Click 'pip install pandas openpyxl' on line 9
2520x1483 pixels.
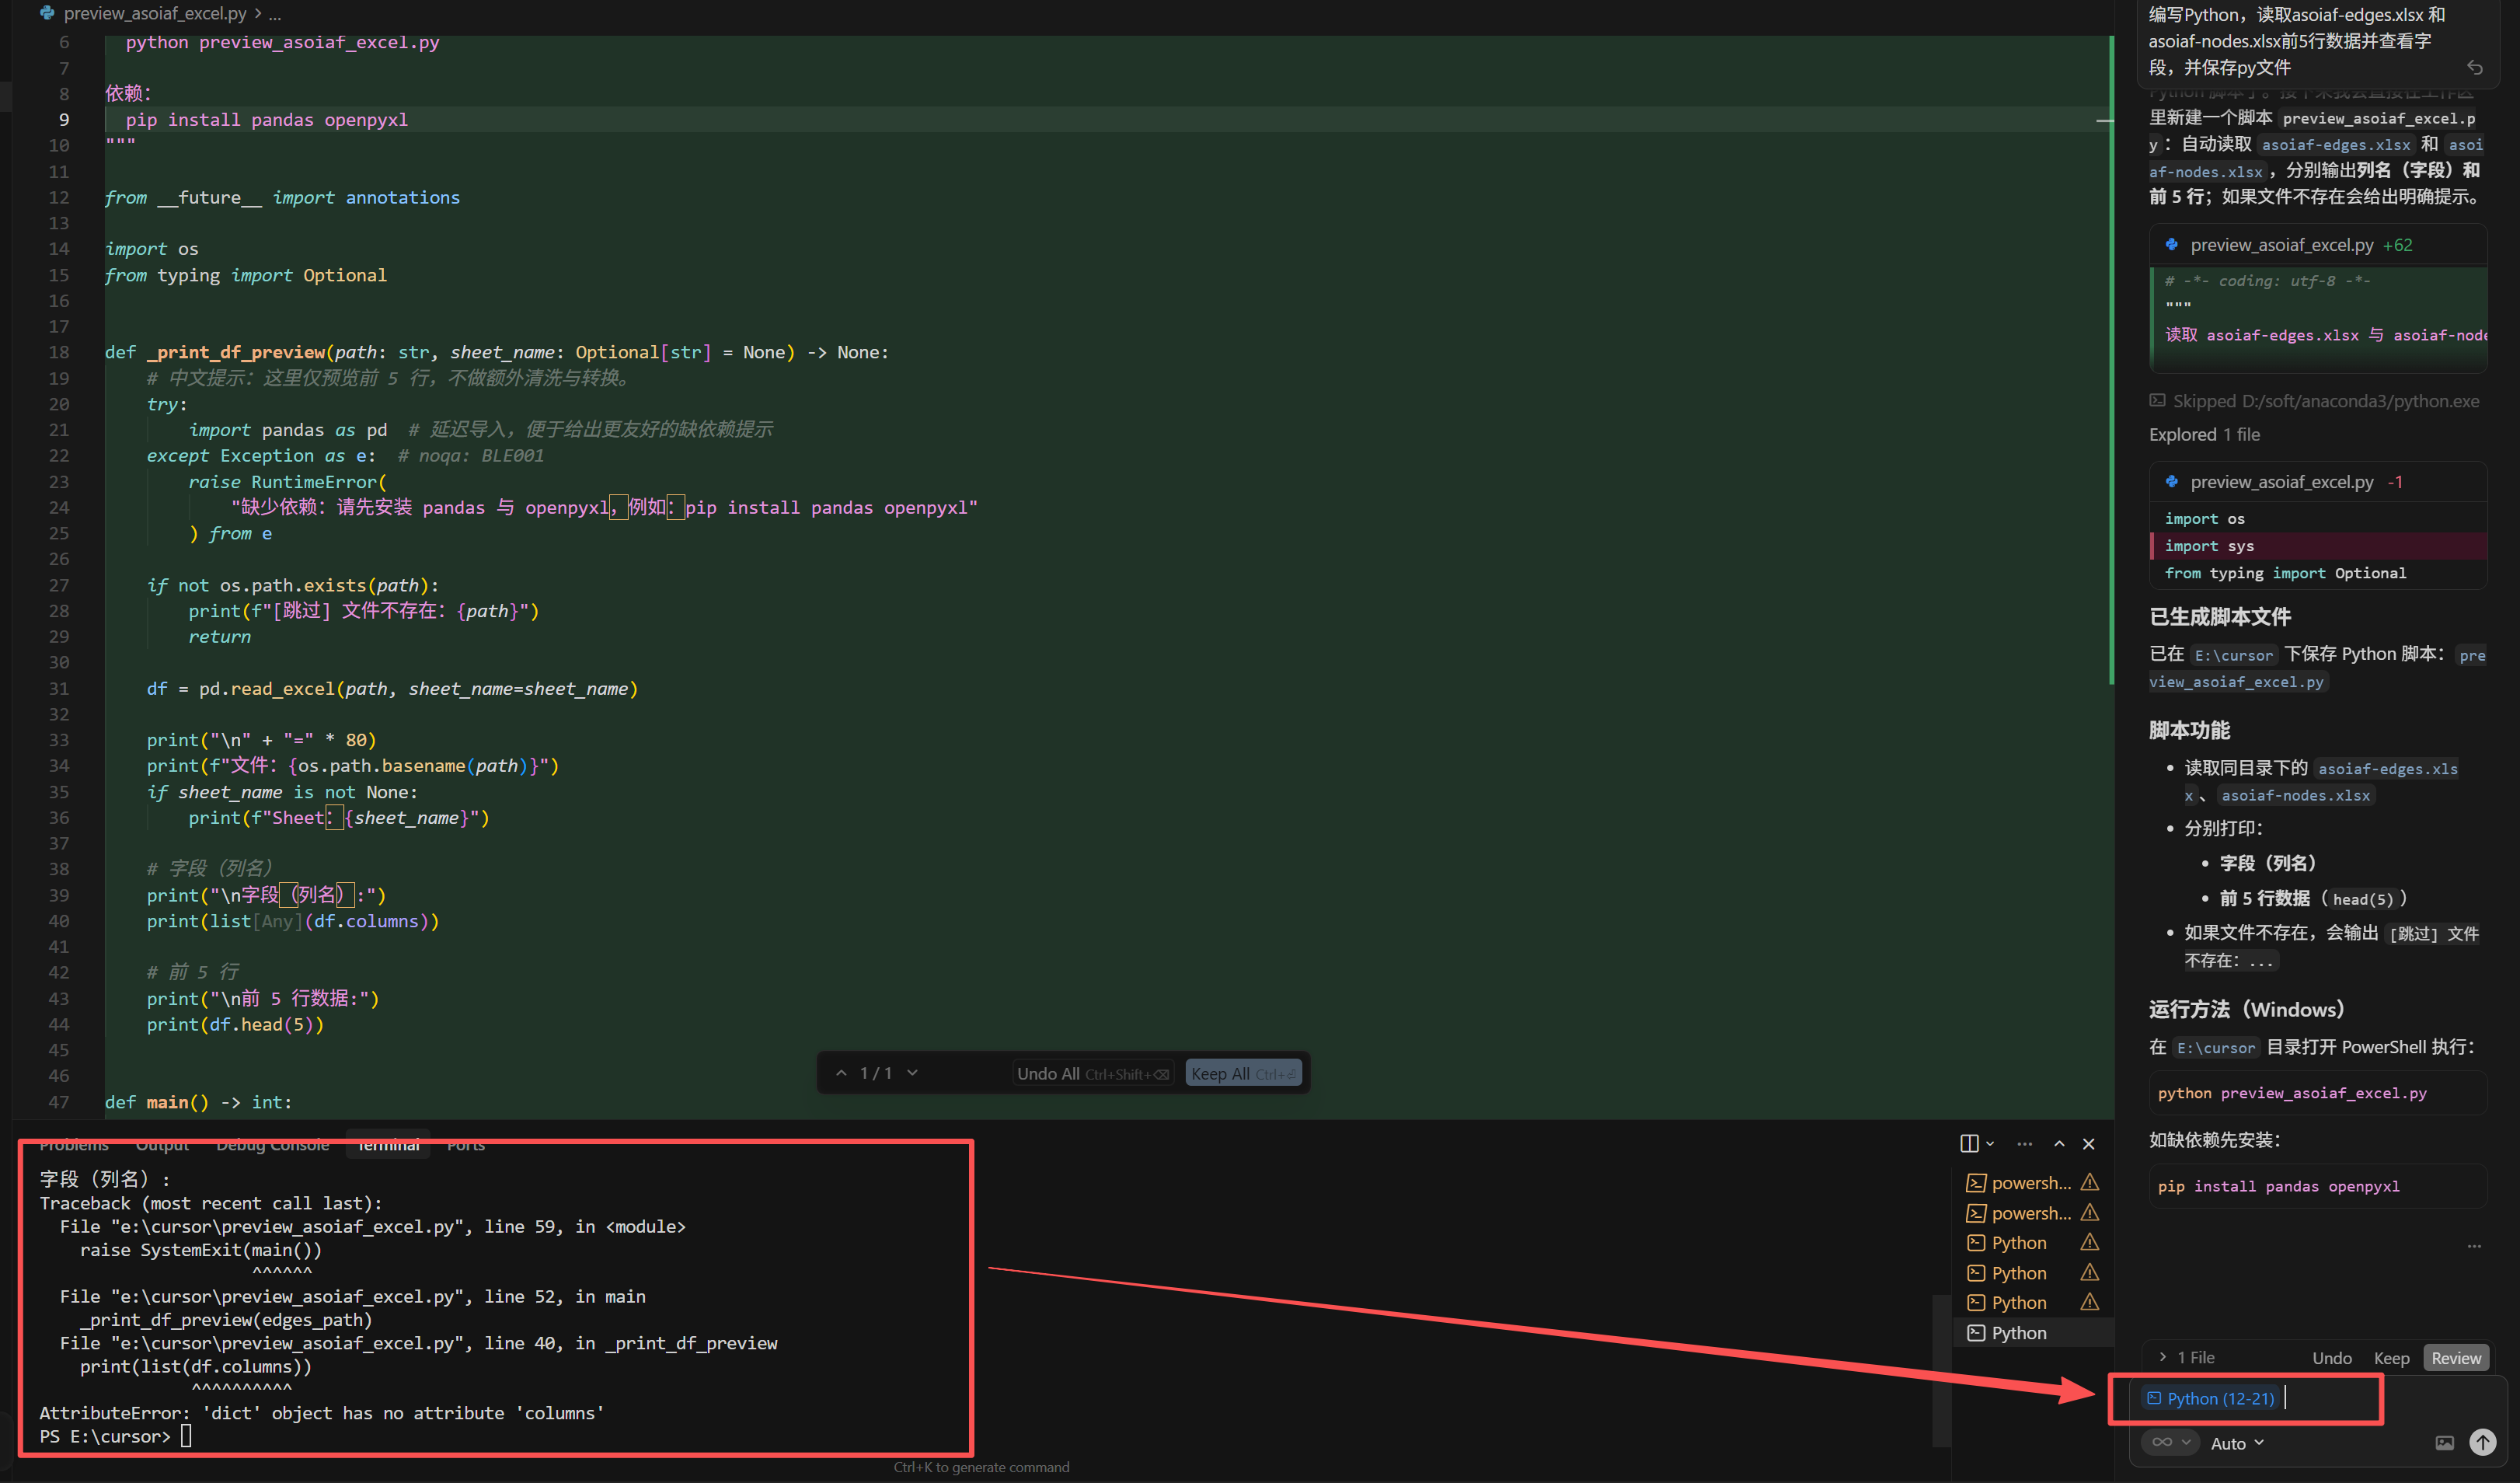tap(267, 119)
